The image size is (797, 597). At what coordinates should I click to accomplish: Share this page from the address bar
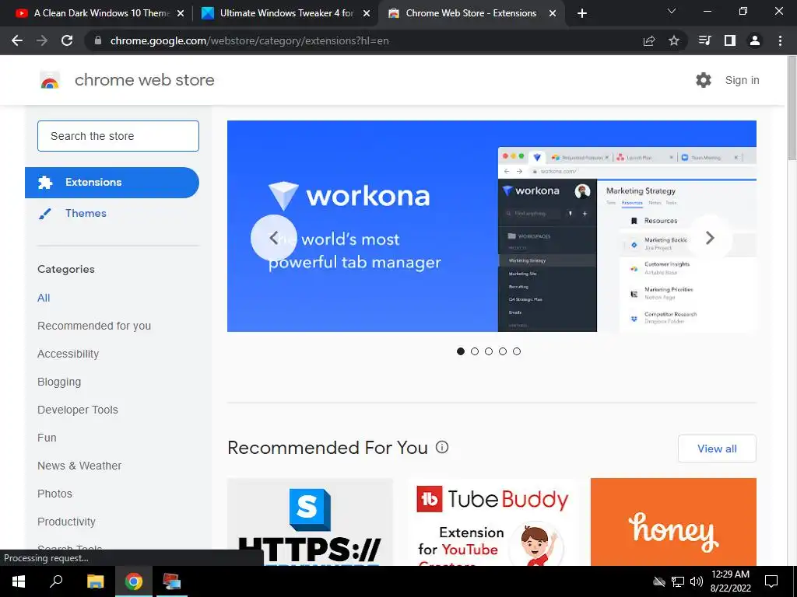click(649, 40)
